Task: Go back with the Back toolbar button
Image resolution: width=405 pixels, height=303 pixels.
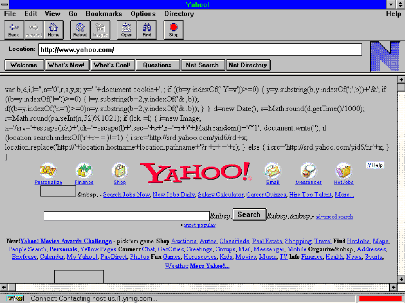Action: point(14,30)
